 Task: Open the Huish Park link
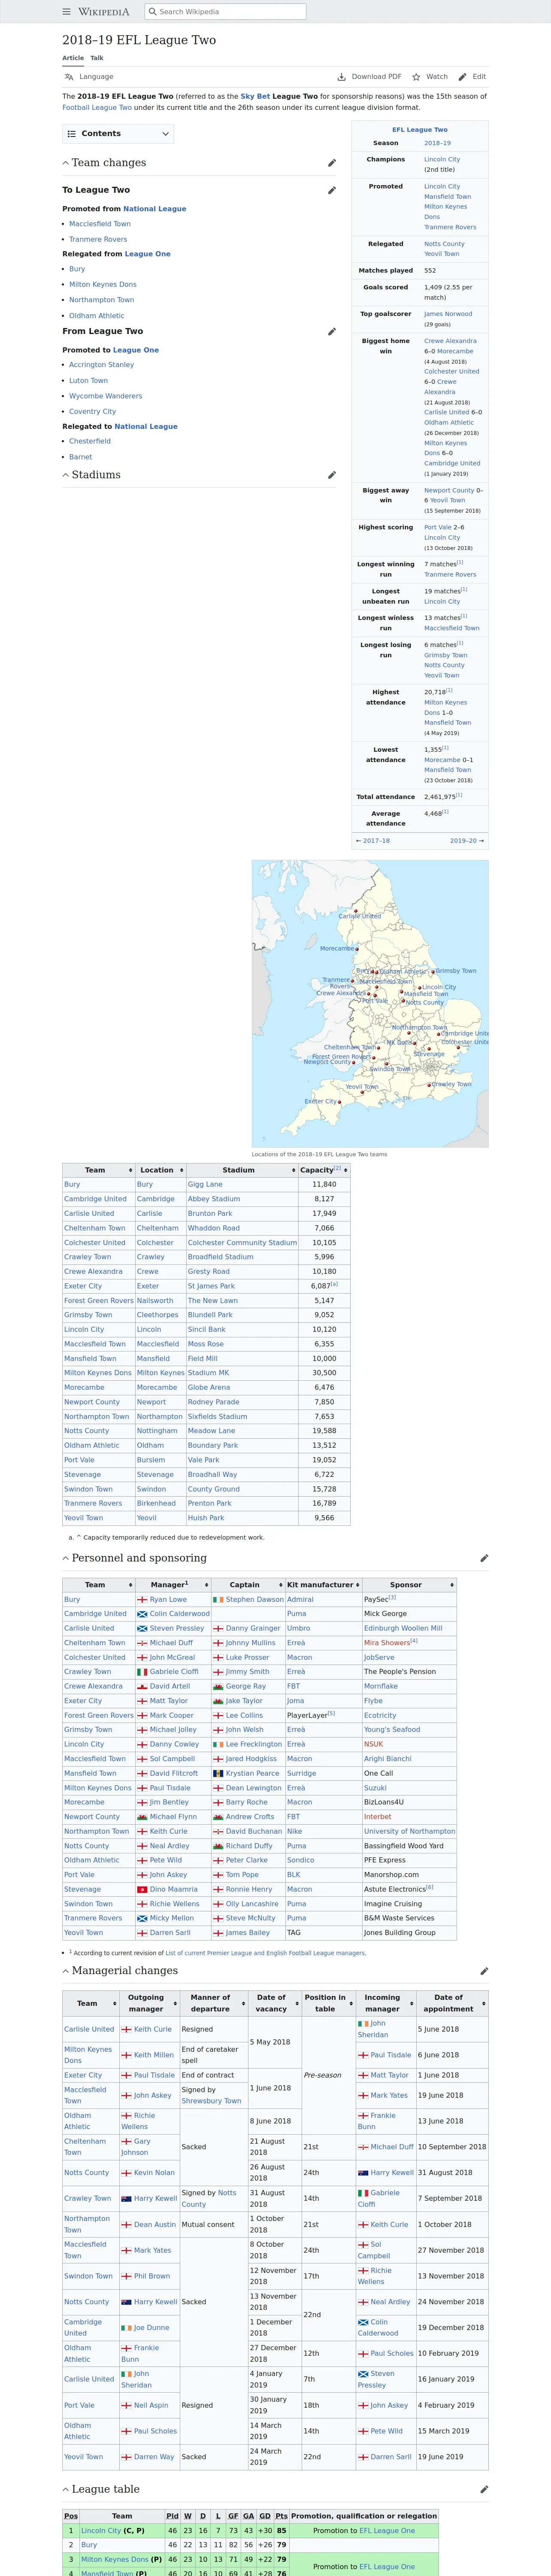[x=206, y=1518]
